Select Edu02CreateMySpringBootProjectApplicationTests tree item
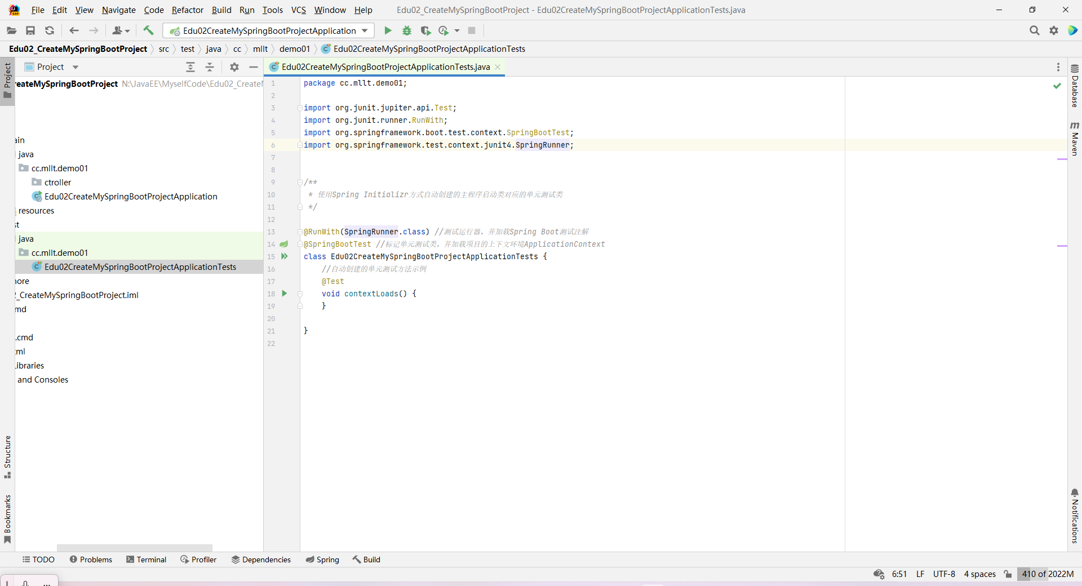 point(140,267)
